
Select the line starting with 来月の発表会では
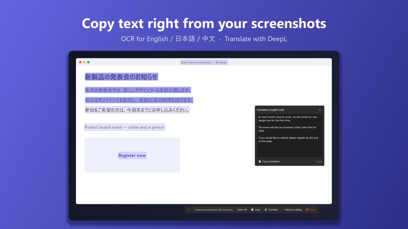138,90
